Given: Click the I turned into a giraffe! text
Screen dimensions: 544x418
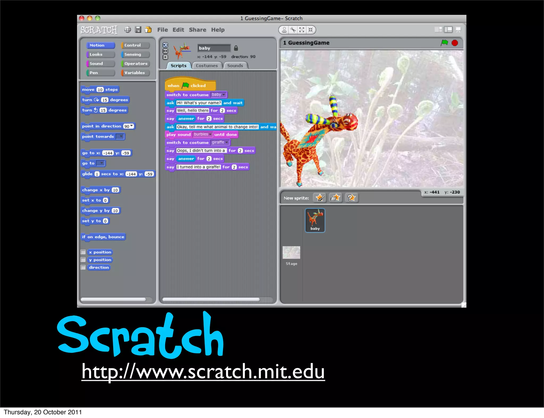Looking at the screenshot, I should tap(199, 167).
